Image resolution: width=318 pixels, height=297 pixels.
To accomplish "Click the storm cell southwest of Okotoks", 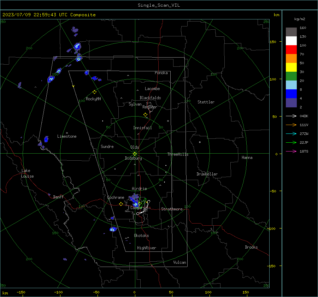I will coord(113,229).
